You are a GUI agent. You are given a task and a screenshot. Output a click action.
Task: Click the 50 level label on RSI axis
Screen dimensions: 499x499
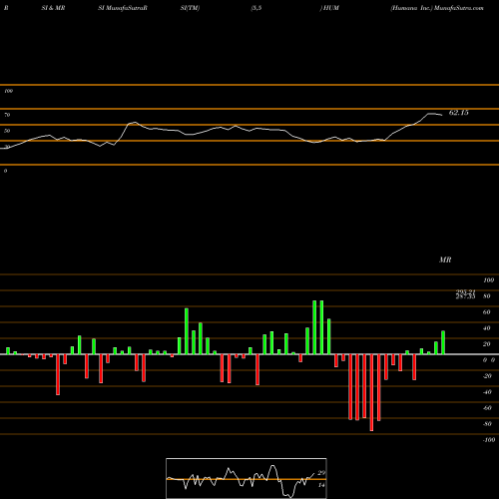[x=7, y=131]
